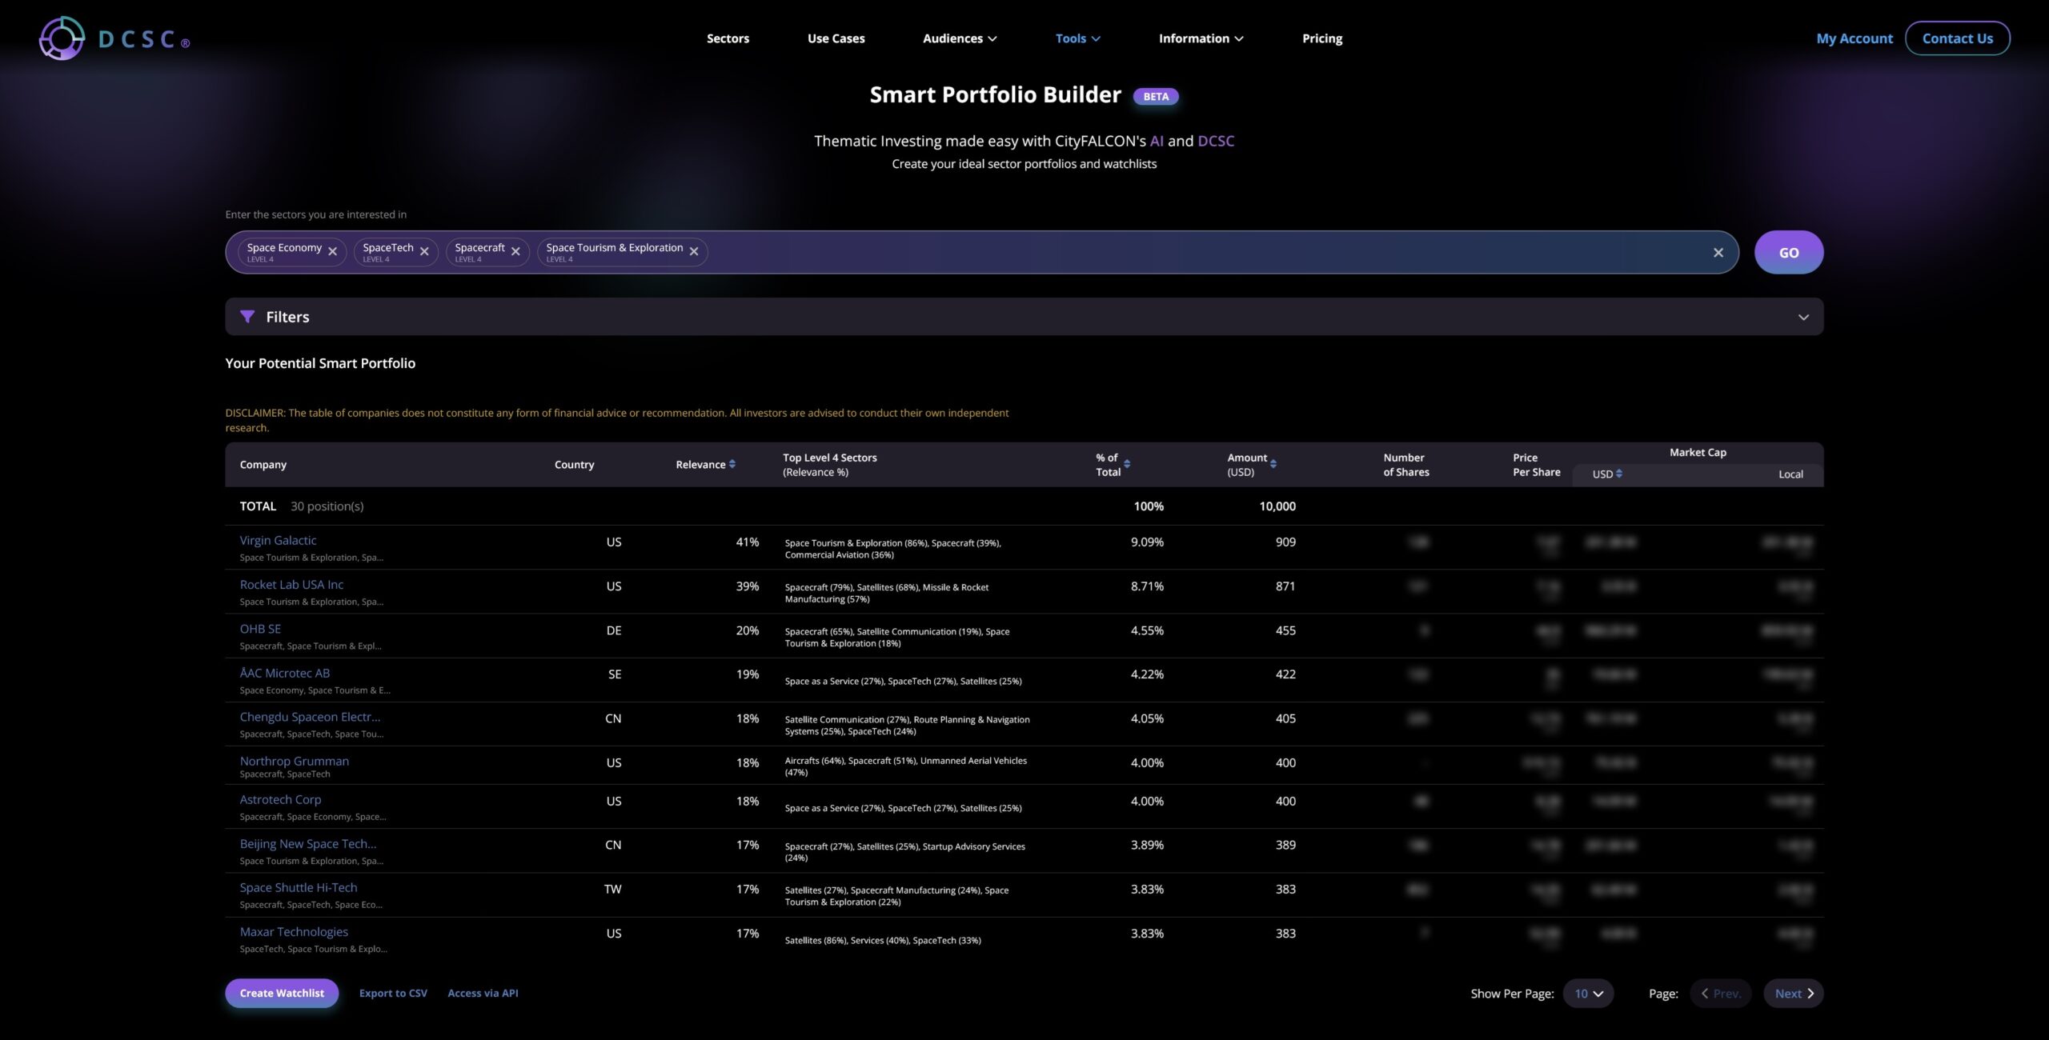Click the DE country cell for OHB SE
The image size is (2049, 1040).
[614, 630]
